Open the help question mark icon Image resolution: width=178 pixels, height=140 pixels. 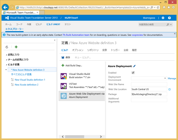click(169, 18)
